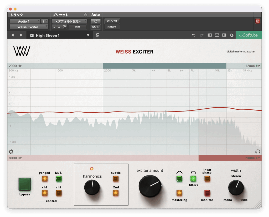
Task: Open the preset menu circle arrow
Action: 85,15
